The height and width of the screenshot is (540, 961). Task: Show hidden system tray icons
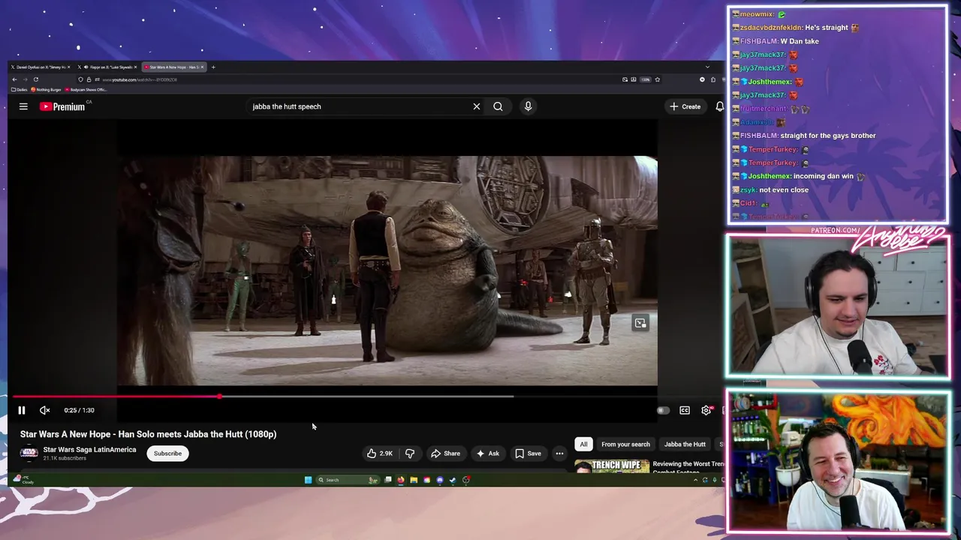point(695,480)
